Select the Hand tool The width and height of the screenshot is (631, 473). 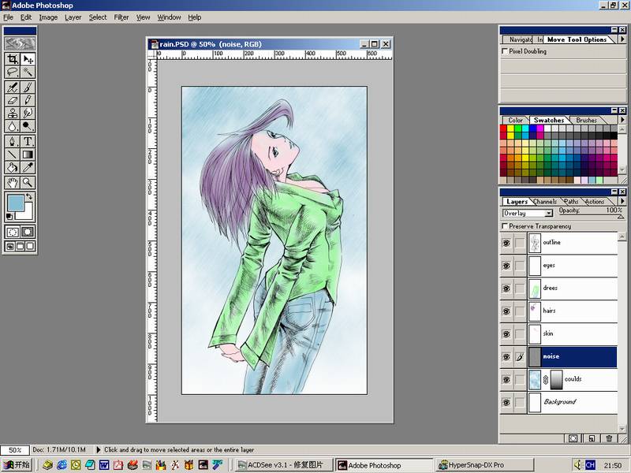(13, 183)
